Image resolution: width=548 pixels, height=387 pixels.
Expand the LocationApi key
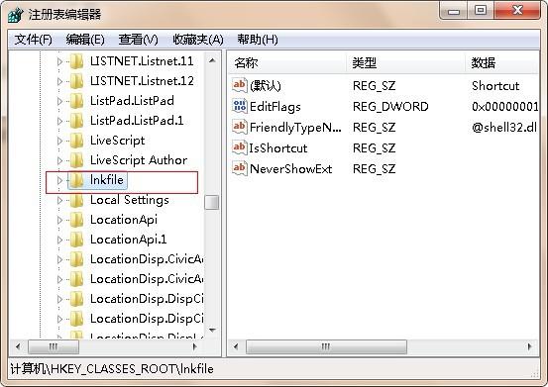point(59,220)
